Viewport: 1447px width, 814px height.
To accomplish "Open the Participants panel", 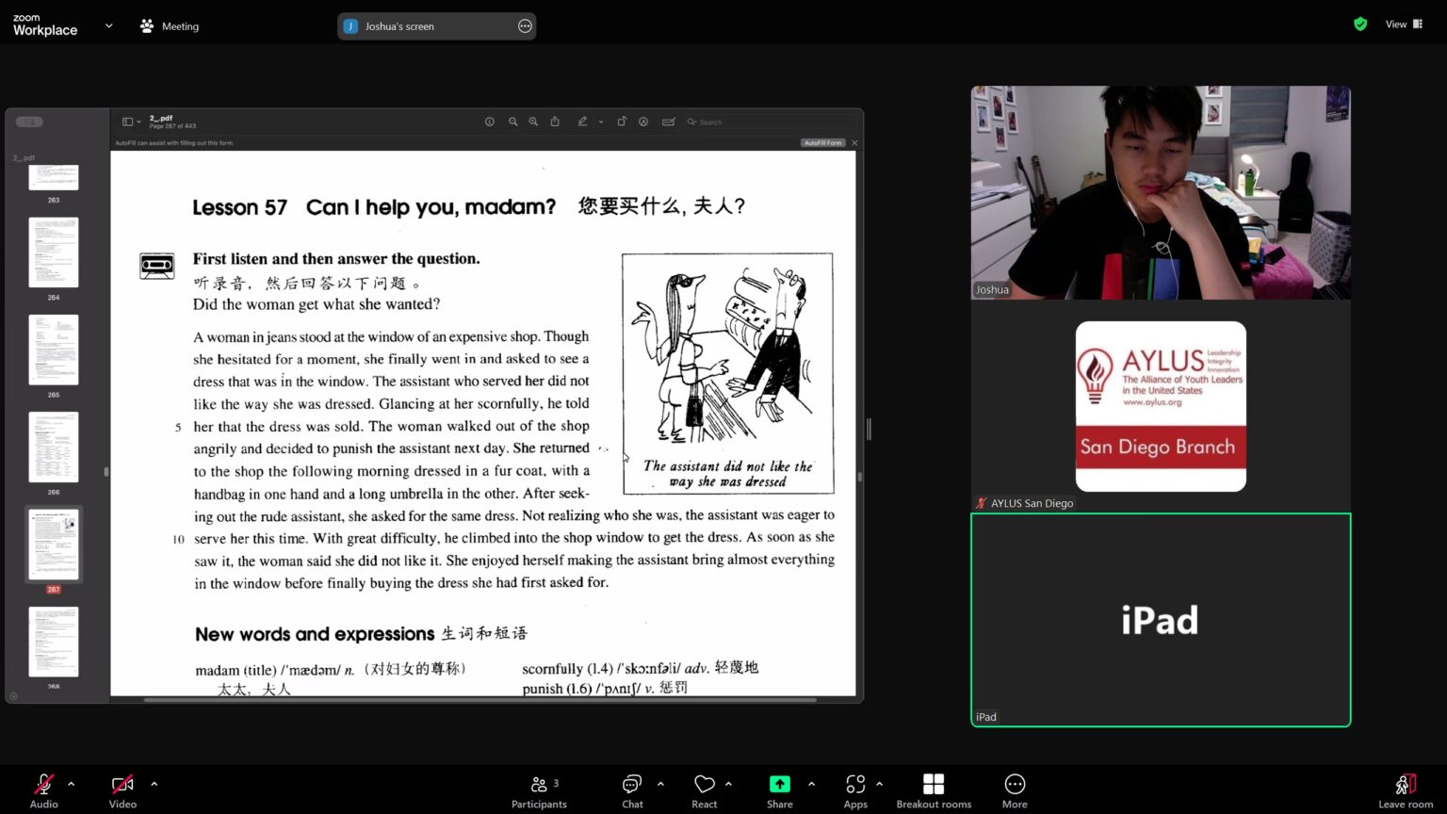I will [x=539, y=790].
